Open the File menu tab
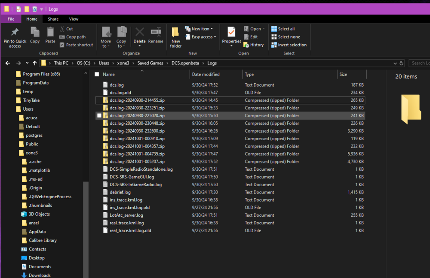430x278 pixels. pos(11,19)
